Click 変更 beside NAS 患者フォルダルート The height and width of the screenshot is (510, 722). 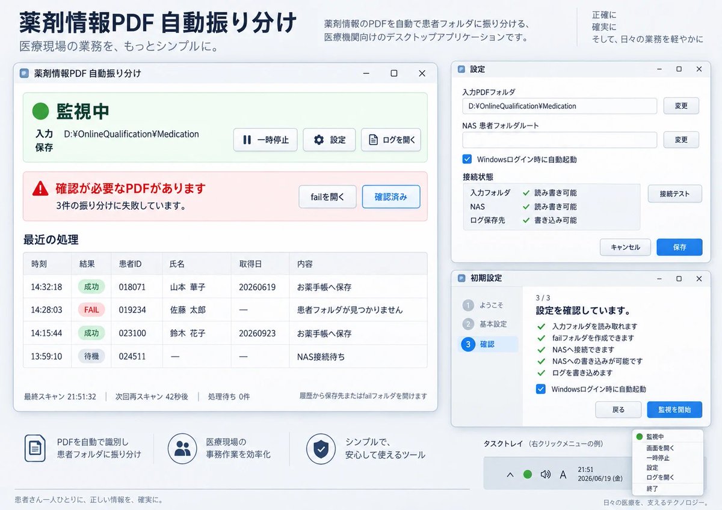pyautogui.click(x=681, y=139)
